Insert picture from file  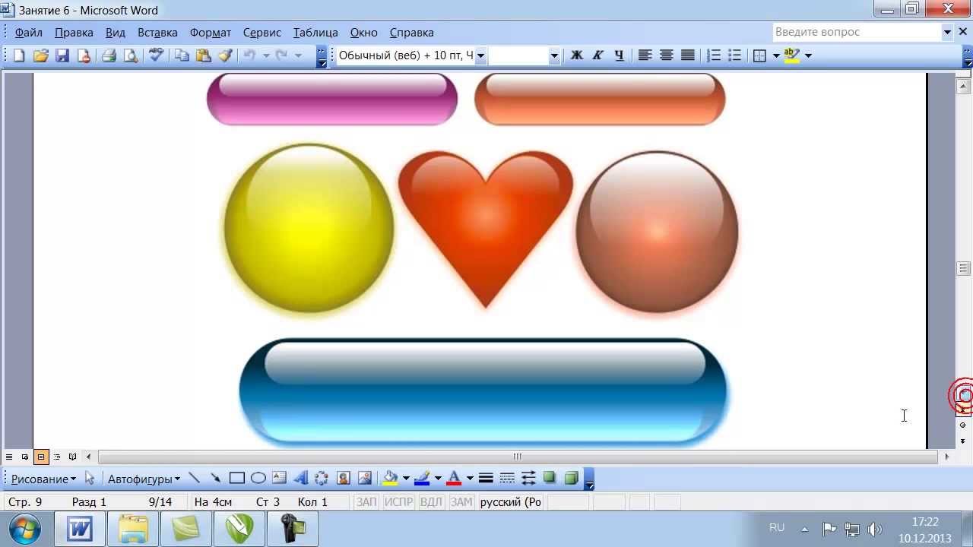[364, 479]
